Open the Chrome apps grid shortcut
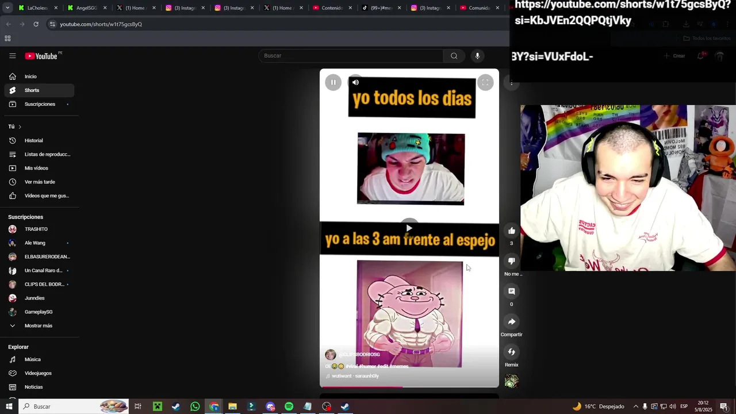This screenshot has height=414, width=736. [7, 39]
